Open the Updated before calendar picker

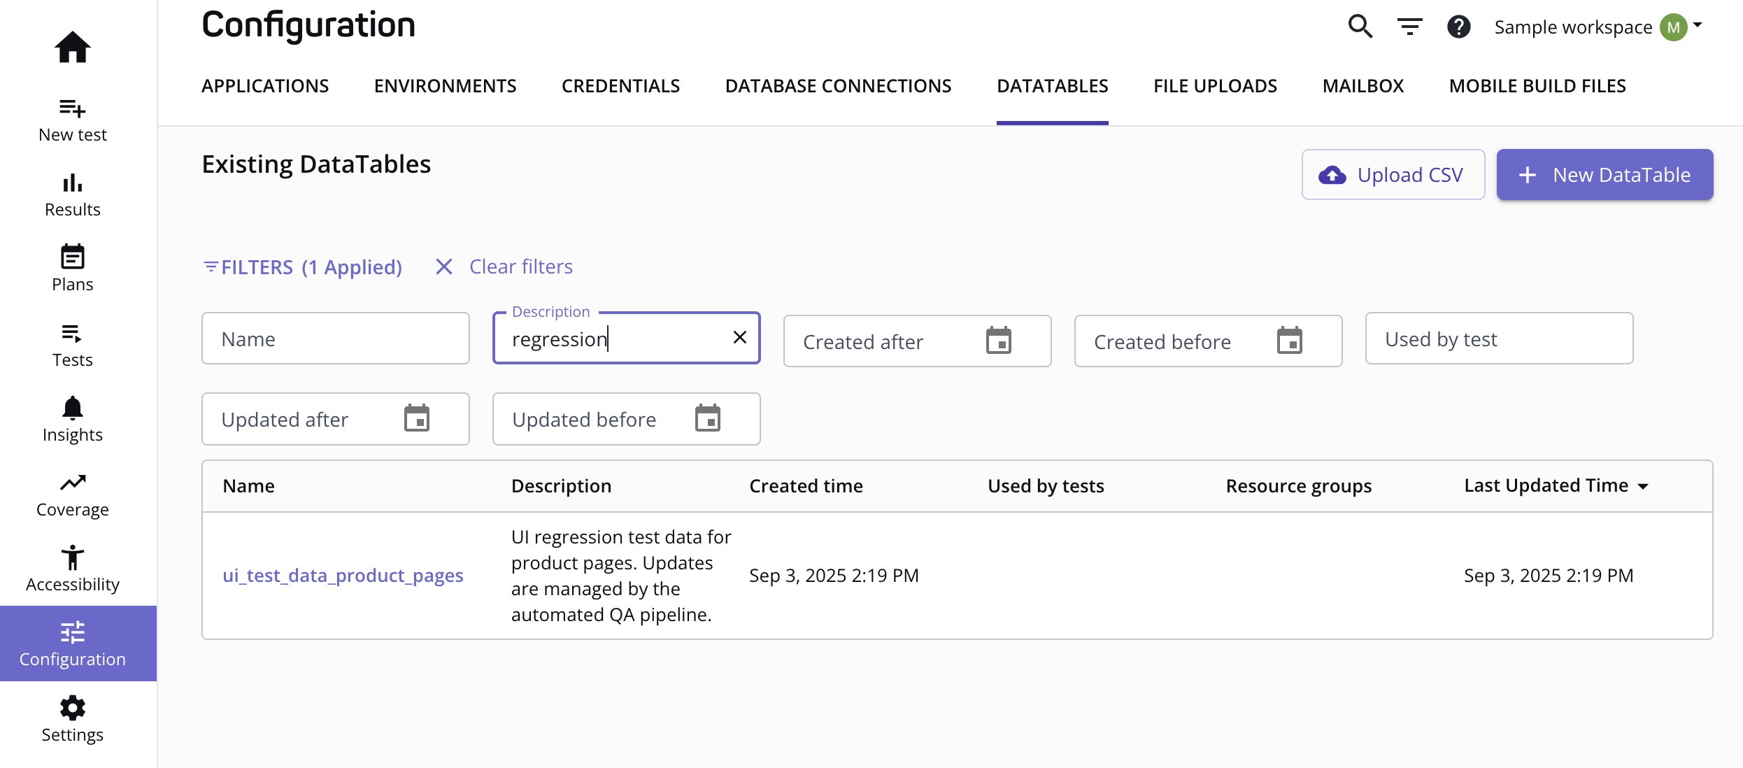(x=709, y=418)
